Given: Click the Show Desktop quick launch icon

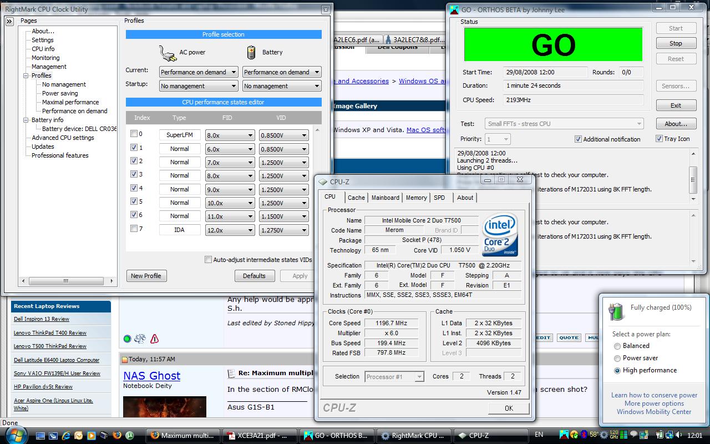Looking at the screenshot, I should coord(40,436).
